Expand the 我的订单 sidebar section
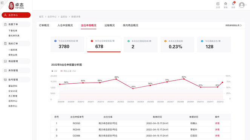Image resolution: width=250 pixels, height=140 pixels. (16, 44)
